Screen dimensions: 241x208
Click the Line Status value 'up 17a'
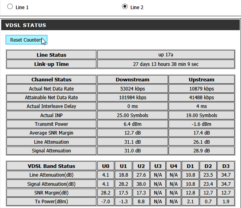click(166, 55)
